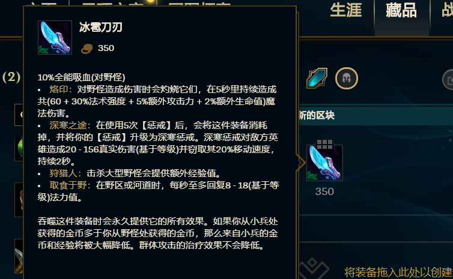Click the 冰雹刀刃 tooltip title
The height and width of the screenshot is (279, 453).
101,27
